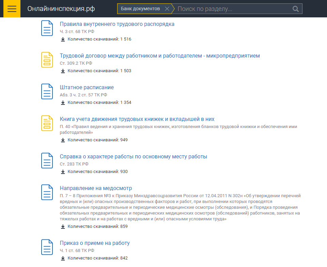Open the Штатное расписание document
The height and width of the screenshot is (267, 327).
click(x=87, y=88)
